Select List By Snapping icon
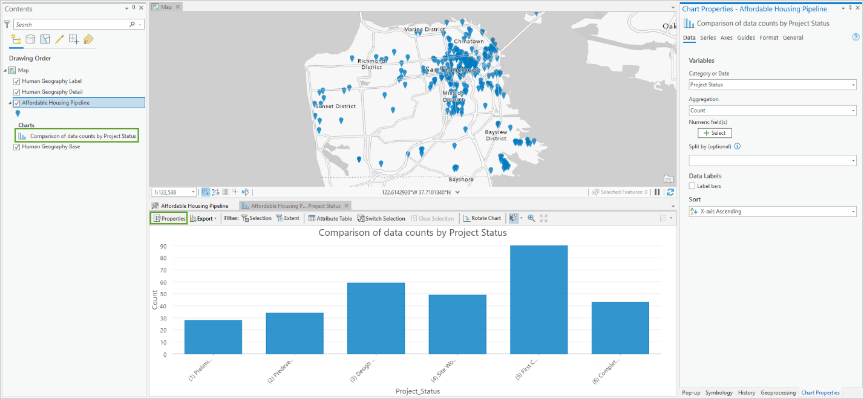This screenshot has width=864, height=399. [74, 39]
